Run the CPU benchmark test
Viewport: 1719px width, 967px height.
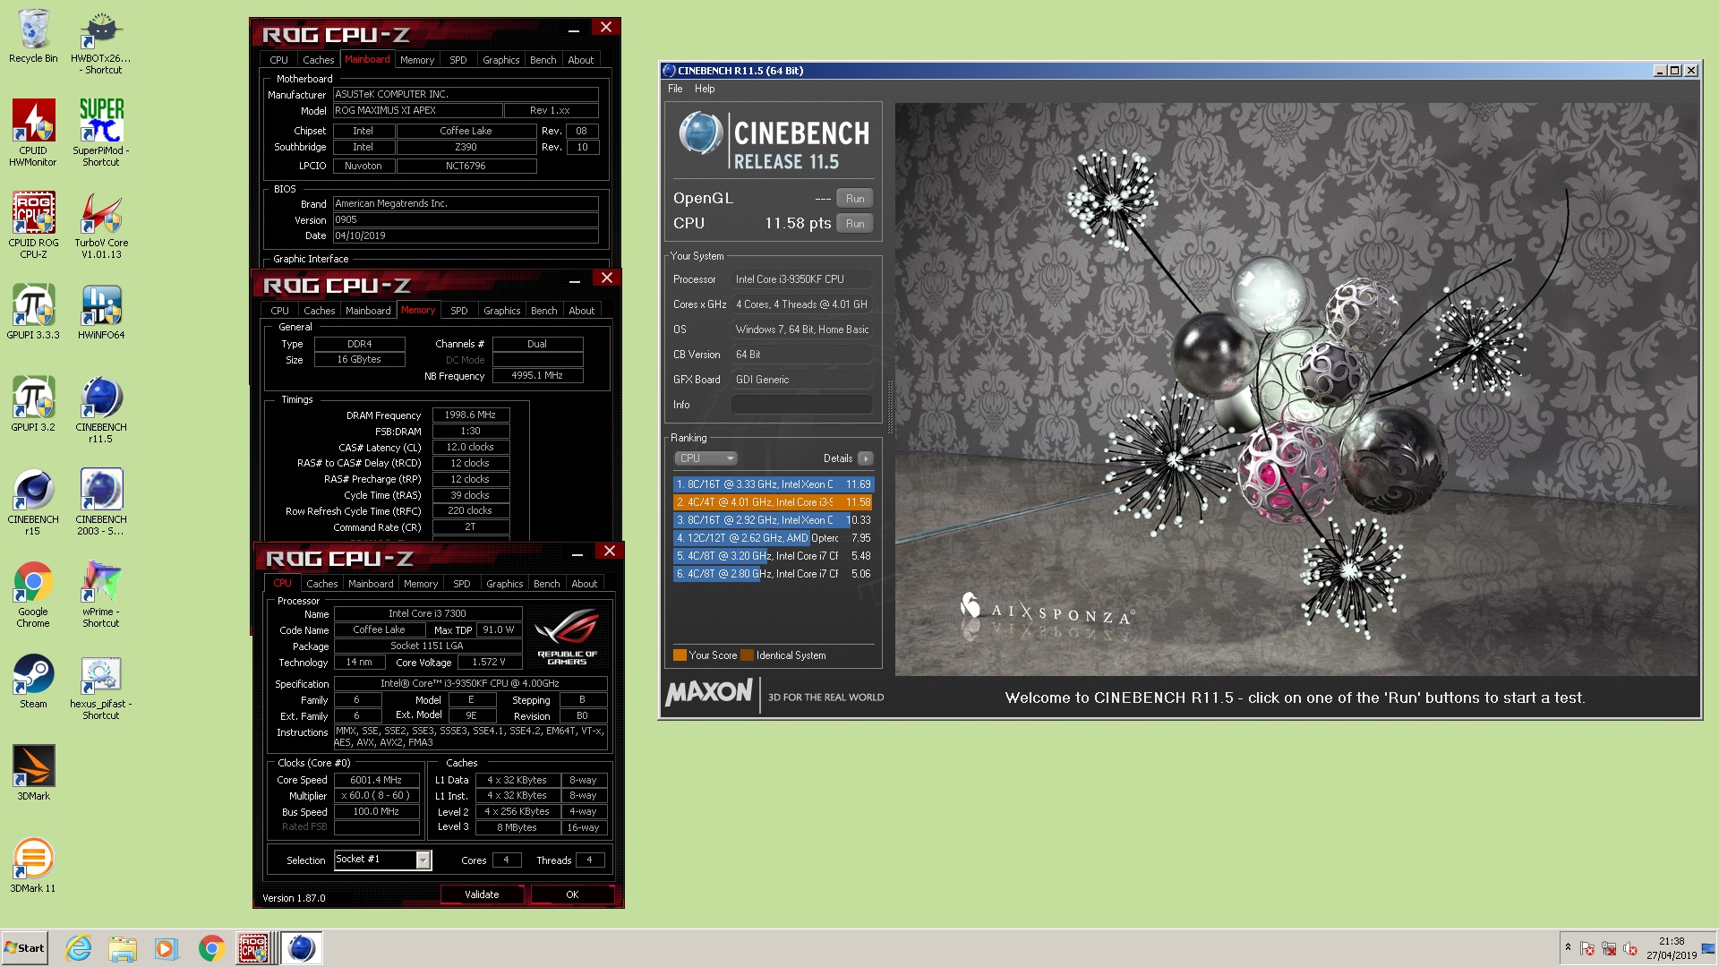(x=855, y=224)
